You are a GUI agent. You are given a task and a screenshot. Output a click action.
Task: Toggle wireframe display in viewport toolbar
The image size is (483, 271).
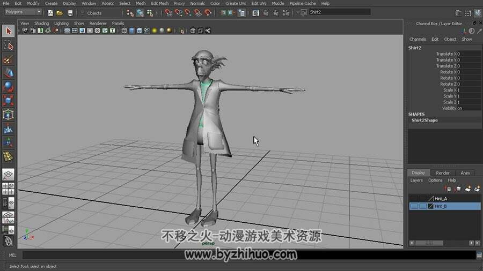pos(124,31)
